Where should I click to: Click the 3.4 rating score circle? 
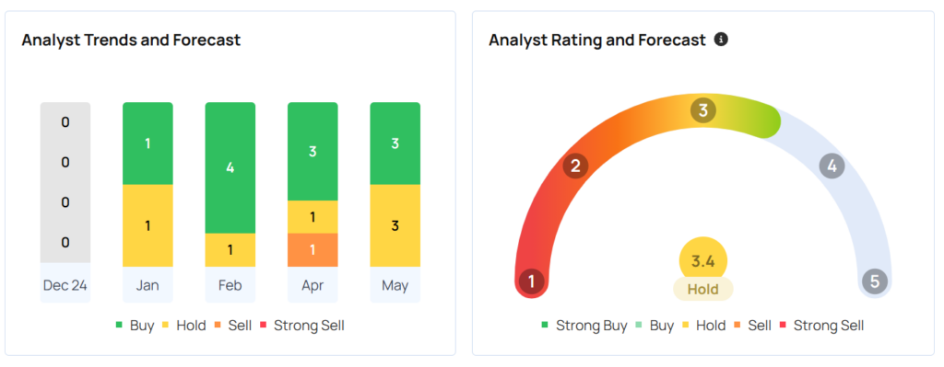(x=703, y=261)
